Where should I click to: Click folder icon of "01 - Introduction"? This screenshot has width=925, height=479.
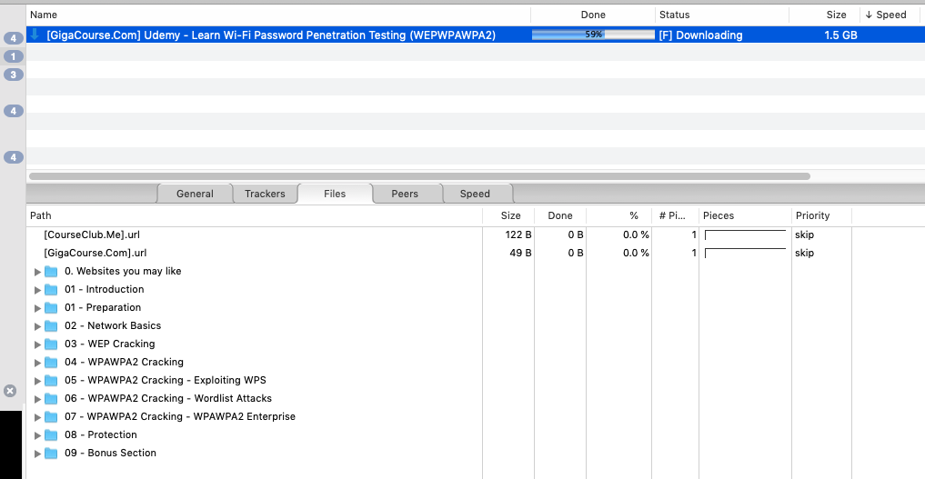pyautogui.click(x=51, y=290)
